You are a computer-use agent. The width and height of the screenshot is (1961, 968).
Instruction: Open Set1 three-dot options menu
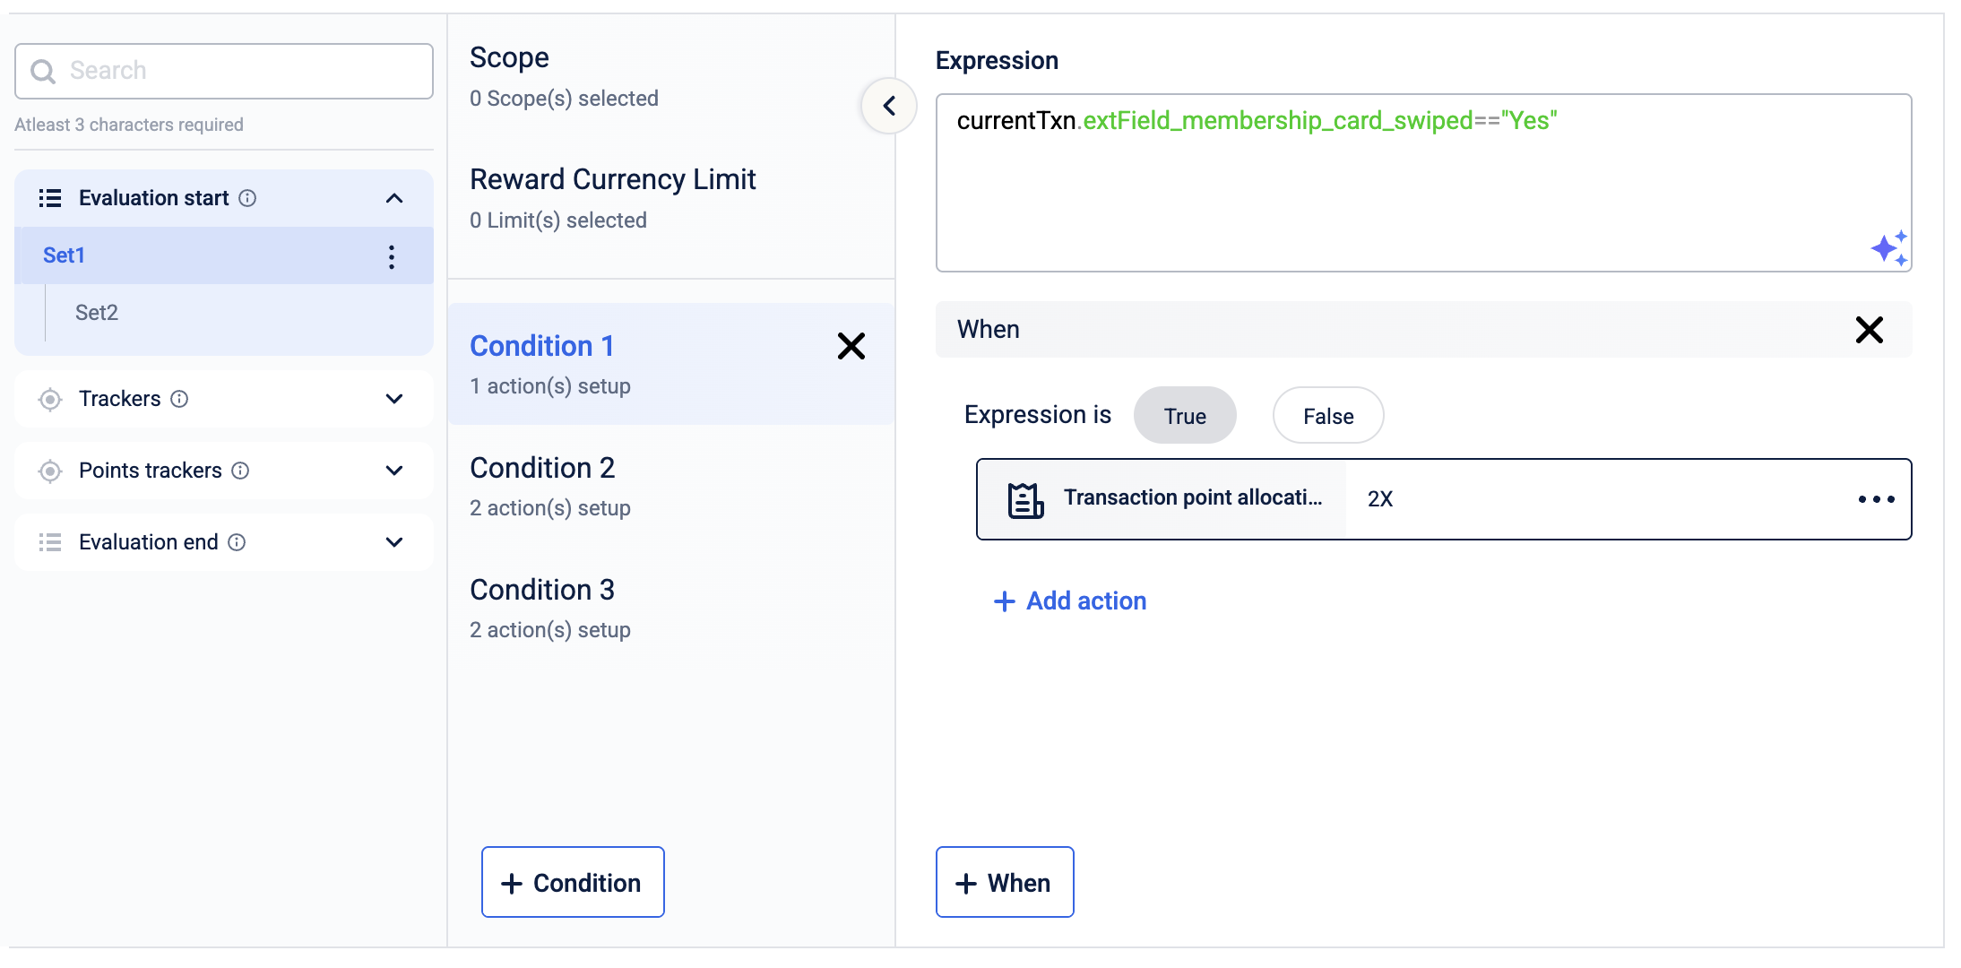click(392, 257)
